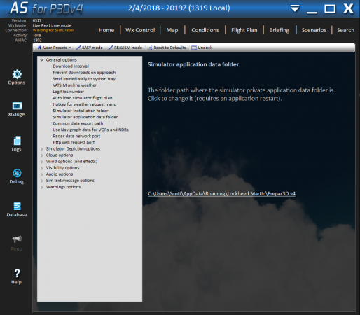Open the Scenarios tab

coord(314,30)
